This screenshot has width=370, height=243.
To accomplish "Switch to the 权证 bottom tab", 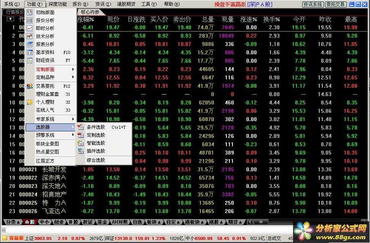I will 88,222.
